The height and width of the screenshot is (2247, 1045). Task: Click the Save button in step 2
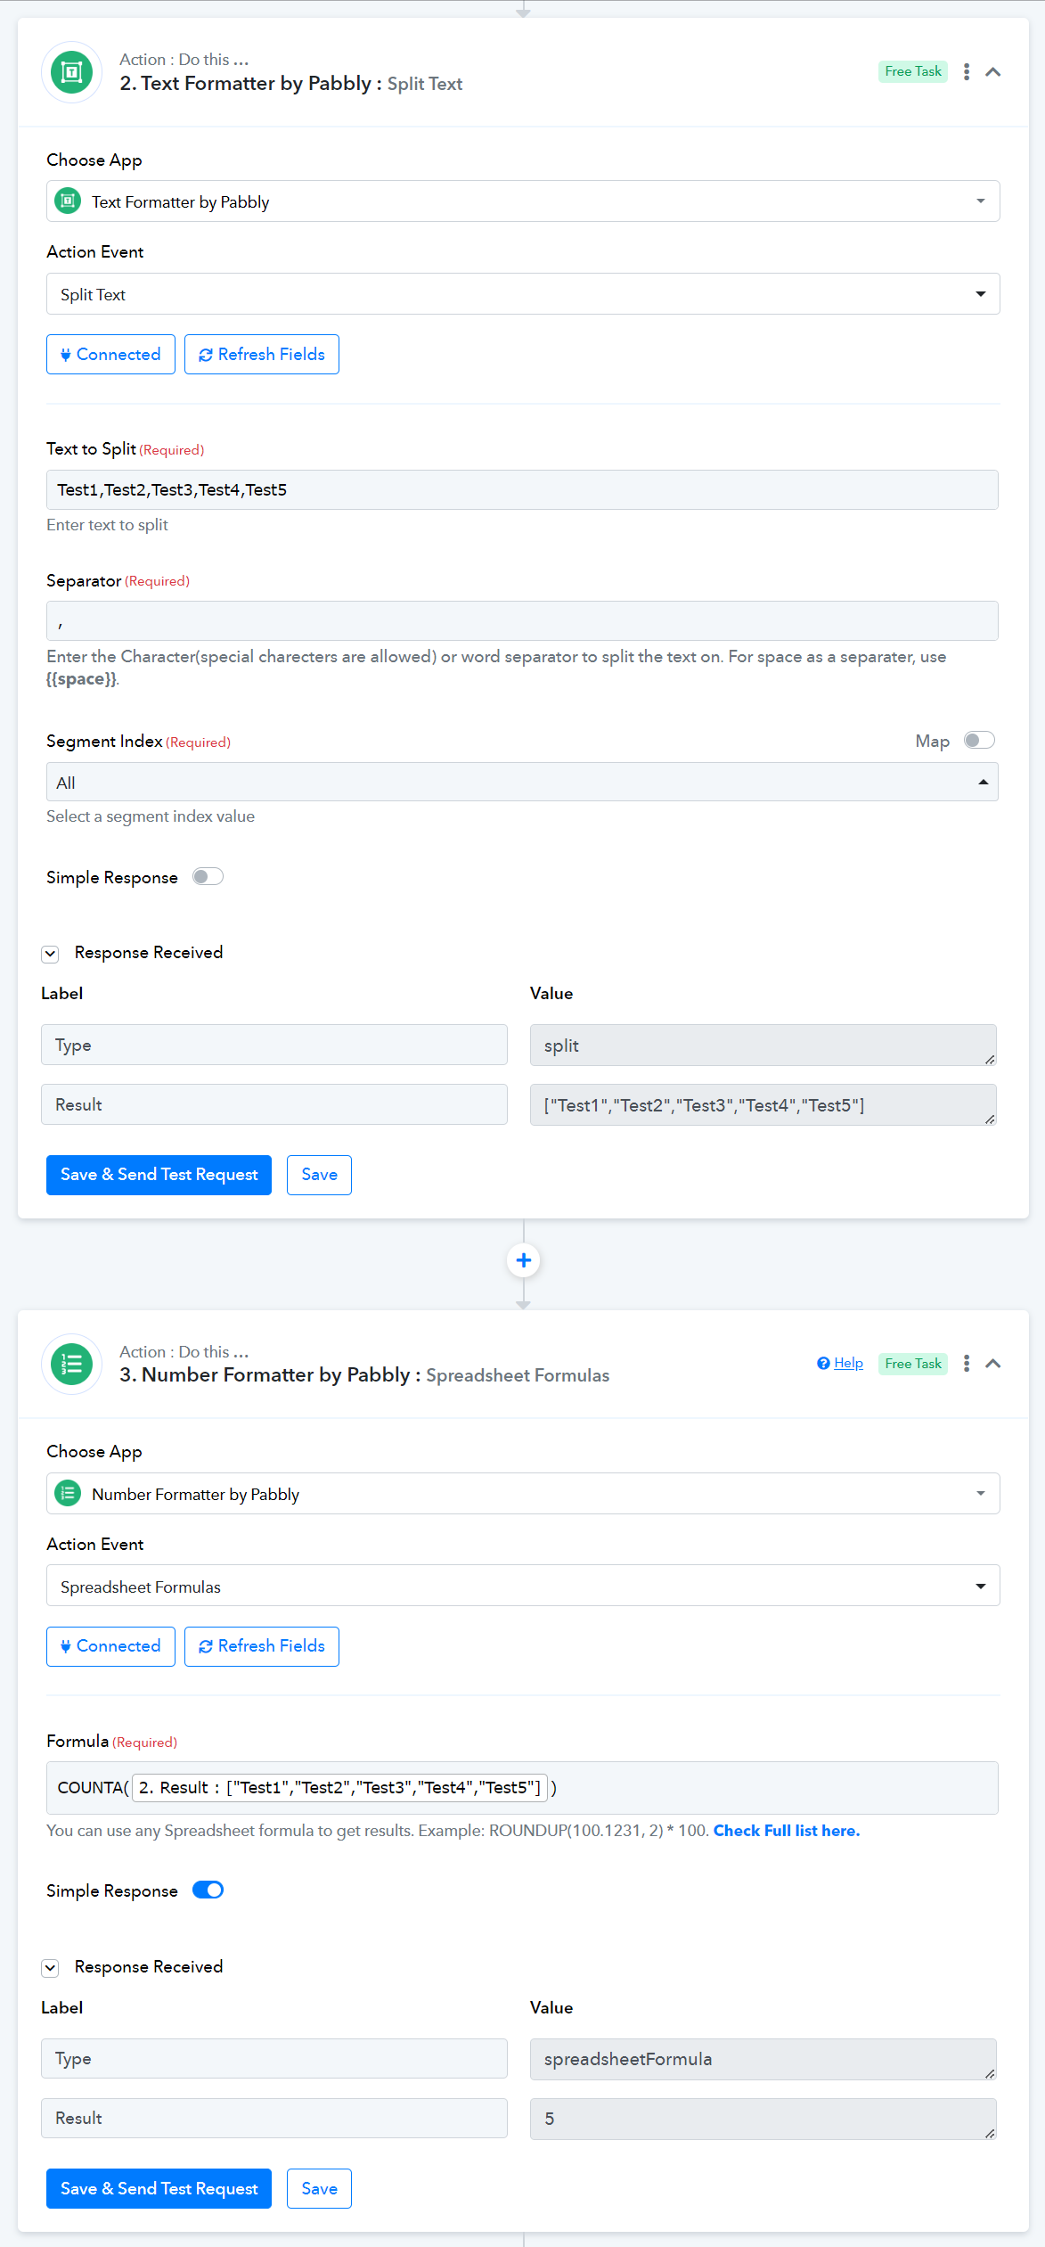click(319, 1175)
